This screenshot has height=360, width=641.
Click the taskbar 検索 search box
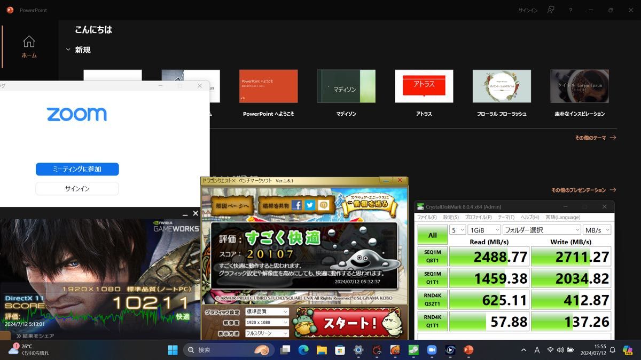(x=229, y=350)
